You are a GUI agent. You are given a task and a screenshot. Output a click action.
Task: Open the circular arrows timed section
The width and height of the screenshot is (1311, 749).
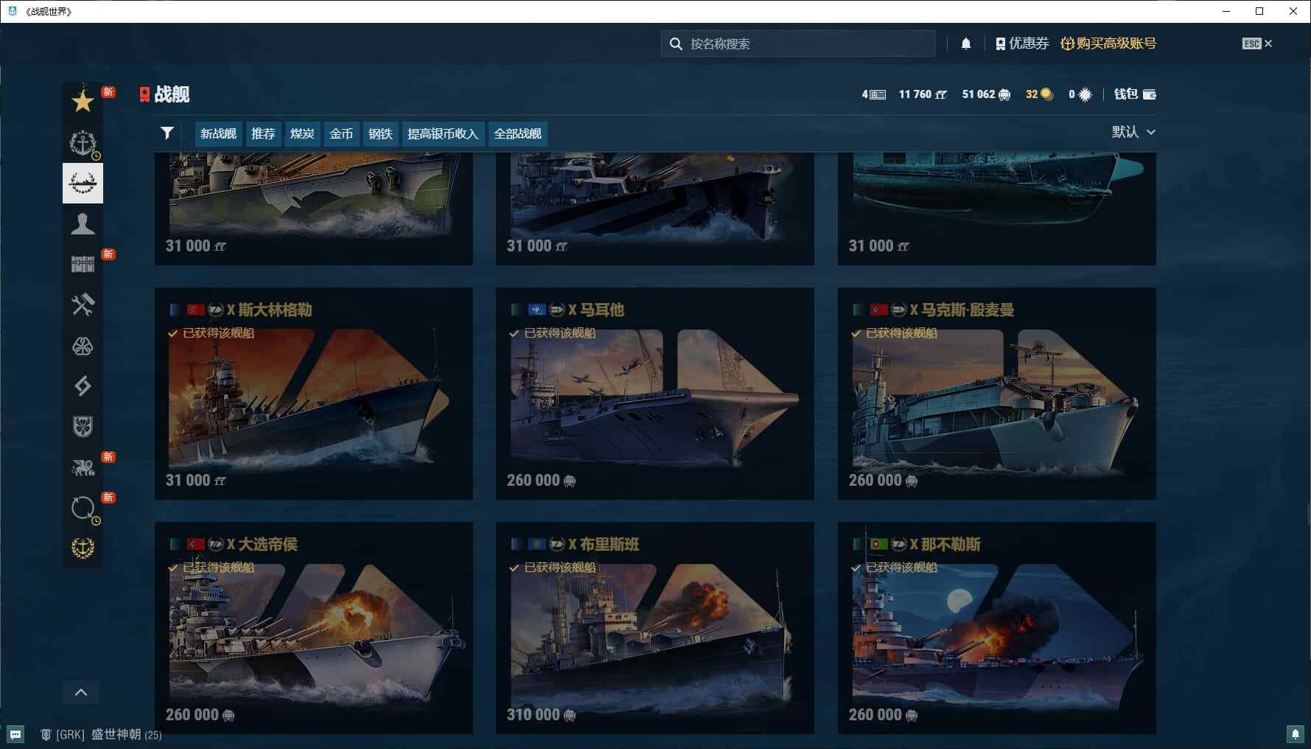coord(83,507)
